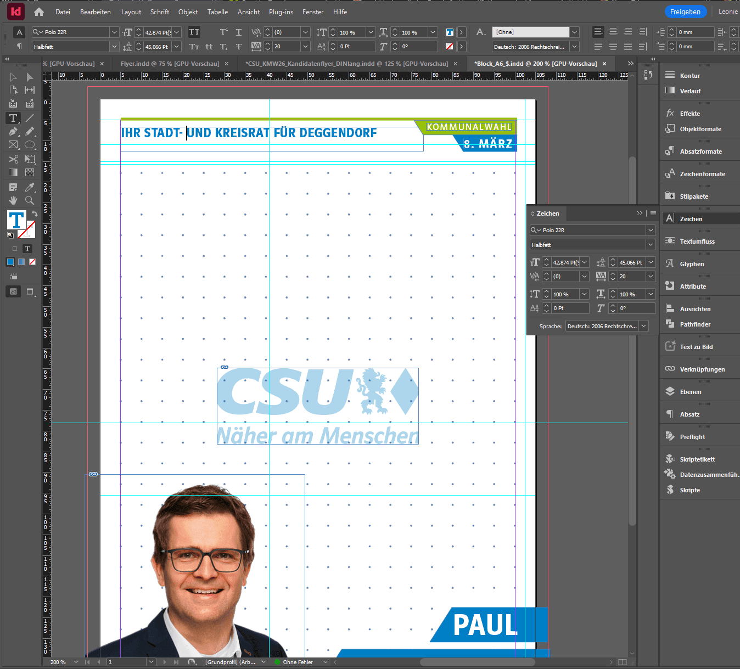Toggle underline formatting

tap(239, 32)
